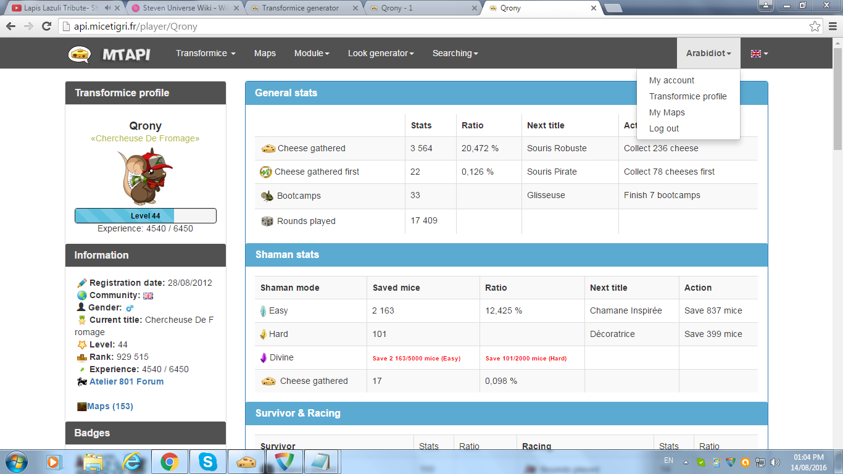Click the '17 409' rounds played value
This screenshot has height=474, width=843.
[424, 220]
